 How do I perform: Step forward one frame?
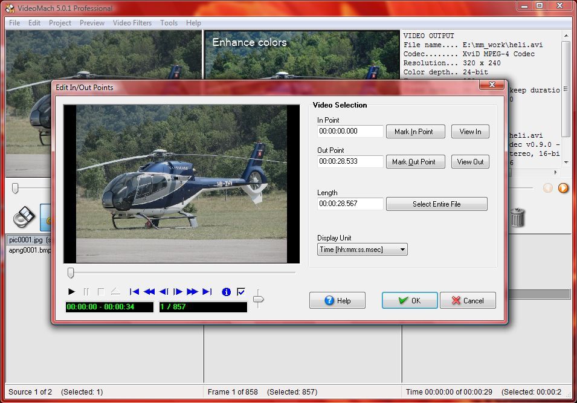point(178,292)
